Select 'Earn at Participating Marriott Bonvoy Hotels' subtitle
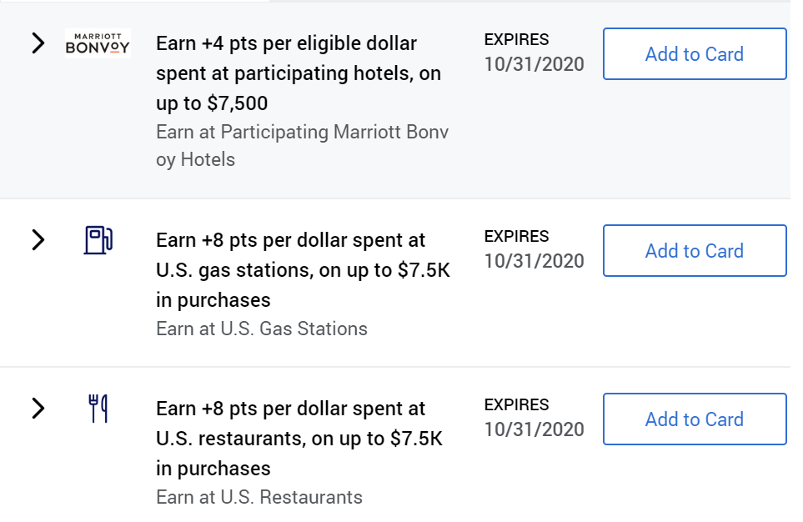This screenshot has height=522, width=803. (302, 146)
